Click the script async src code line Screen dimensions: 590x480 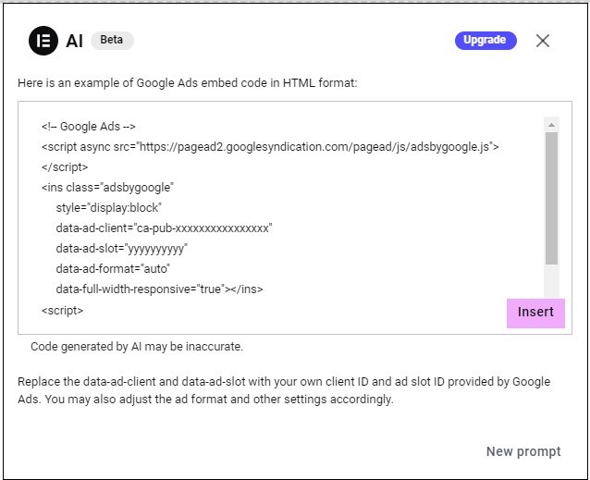tap(270, 147)
